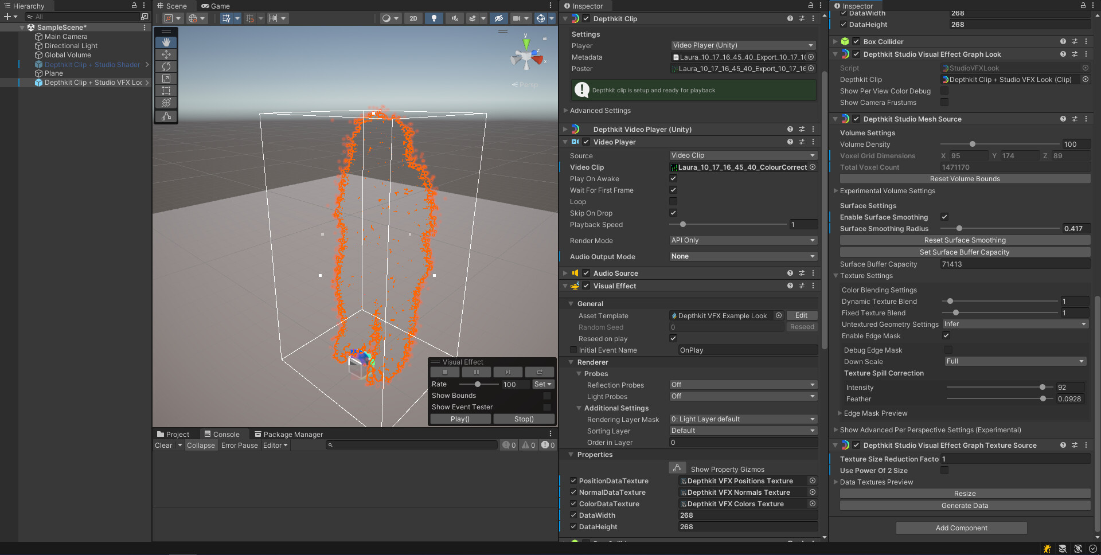Select the Rotate tool
1101x555 pixels.
[166, 67]
